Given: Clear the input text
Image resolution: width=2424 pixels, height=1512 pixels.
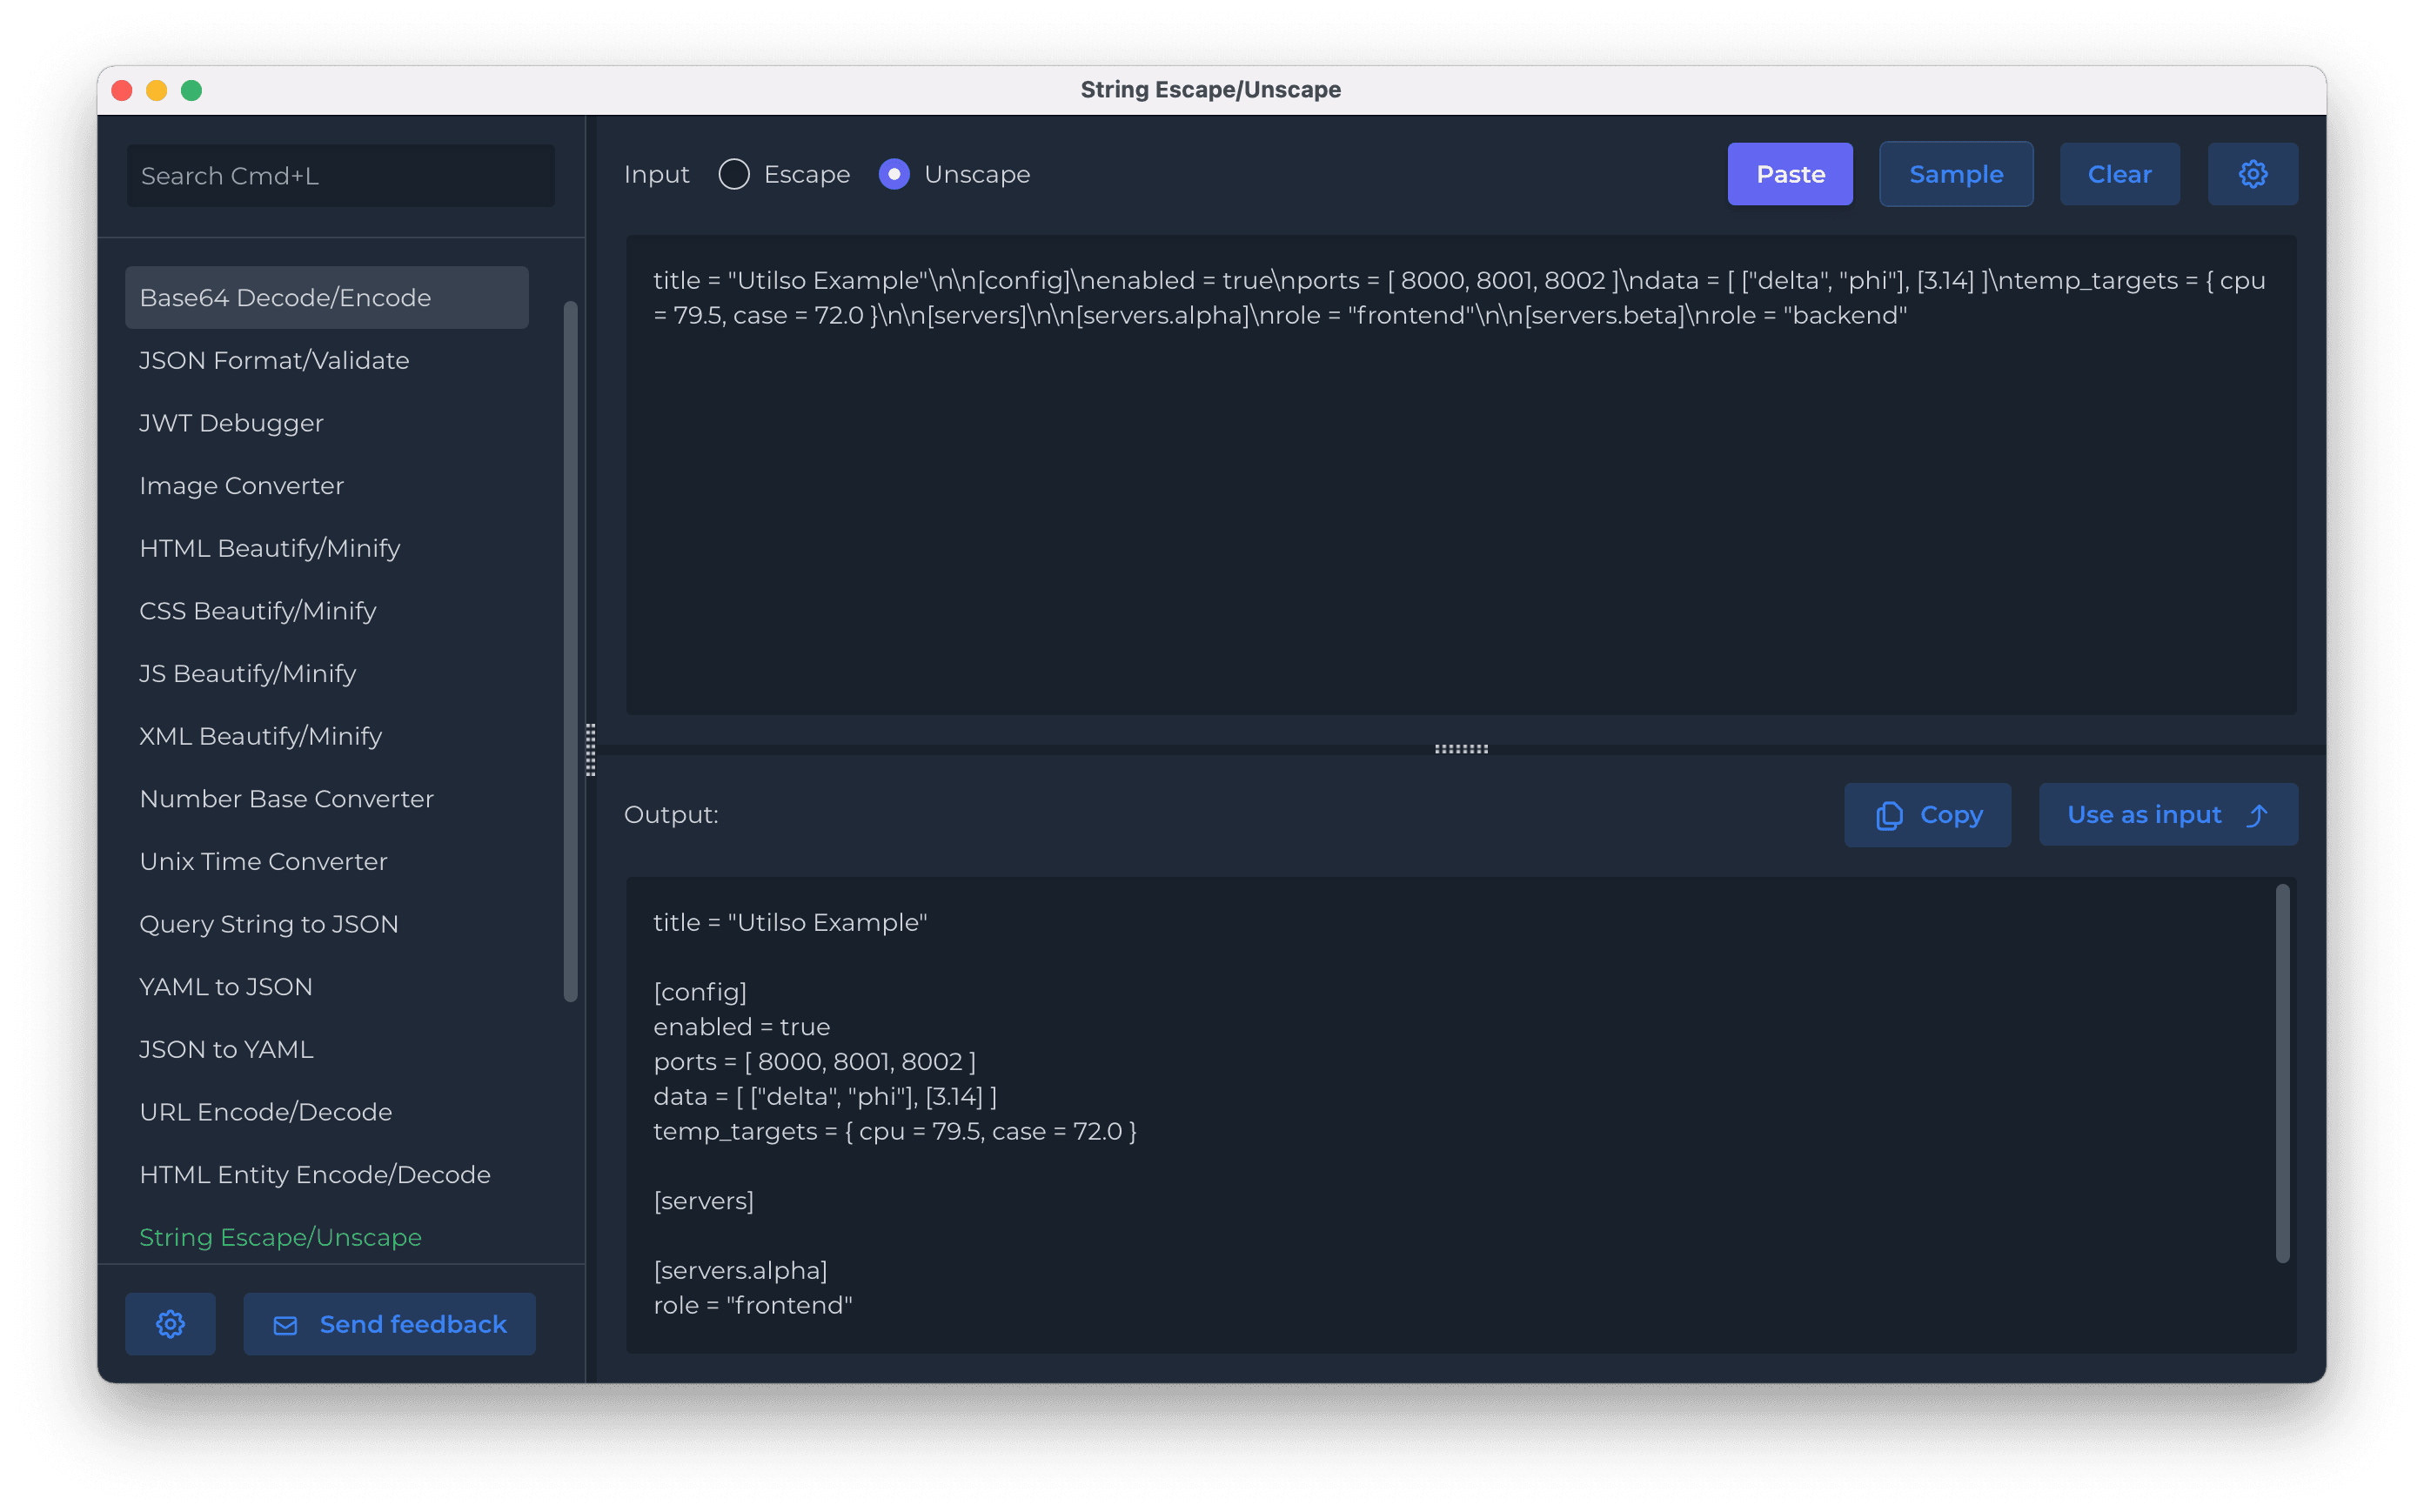Looking at the screenshot, I should pos(2119,174).
